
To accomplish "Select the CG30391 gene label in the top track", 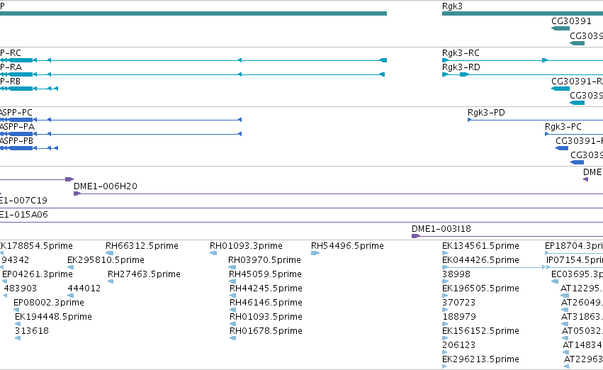I will 571,21.
